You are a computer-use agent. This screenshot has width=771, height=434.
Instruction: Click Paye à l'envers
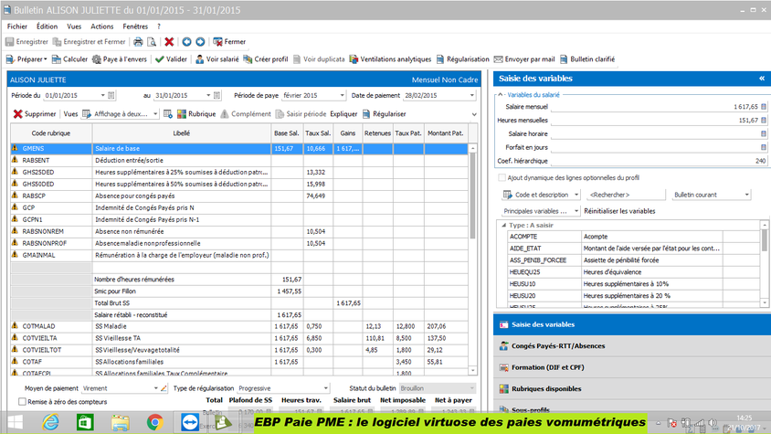[x=120, y=59]
